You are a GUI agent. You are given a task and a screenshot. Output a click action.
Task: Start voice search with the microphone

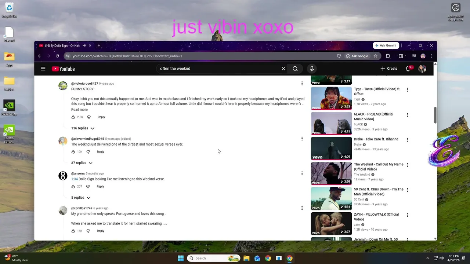[312, 69]
